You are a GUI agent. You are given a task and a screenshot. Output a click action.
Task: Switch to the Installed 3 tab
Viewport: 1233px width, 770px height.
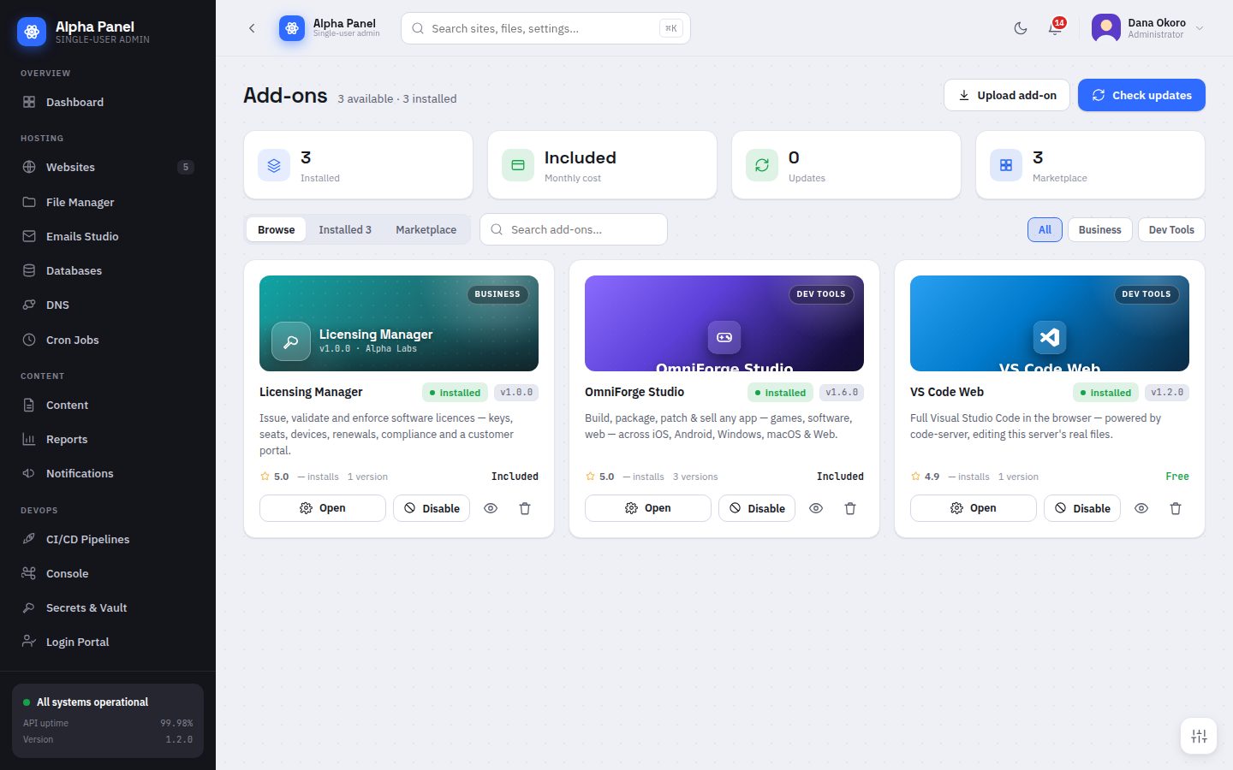click(x=345, y=229)
